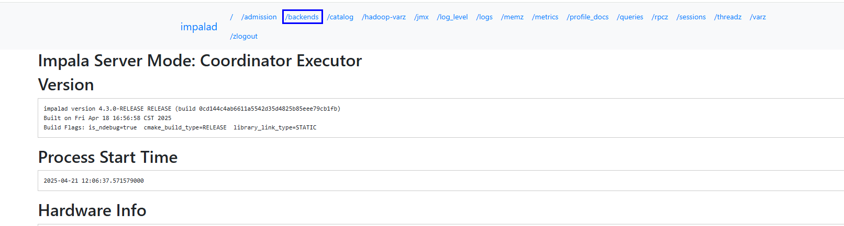Open the /catalog page
Image resolution: width=844 pixels, height=226 pixels.
tap(340, 17)
